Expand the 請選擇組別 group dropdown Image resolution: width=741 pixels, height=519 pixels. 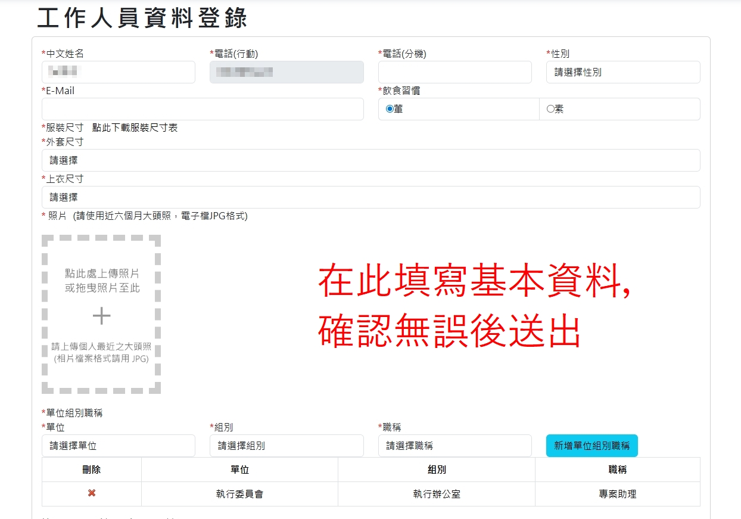point(286,446)
